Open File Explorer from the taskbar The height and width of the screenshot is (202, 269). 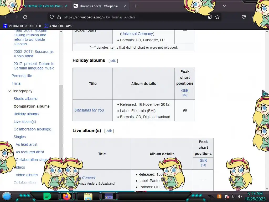(x=88, y=196)
